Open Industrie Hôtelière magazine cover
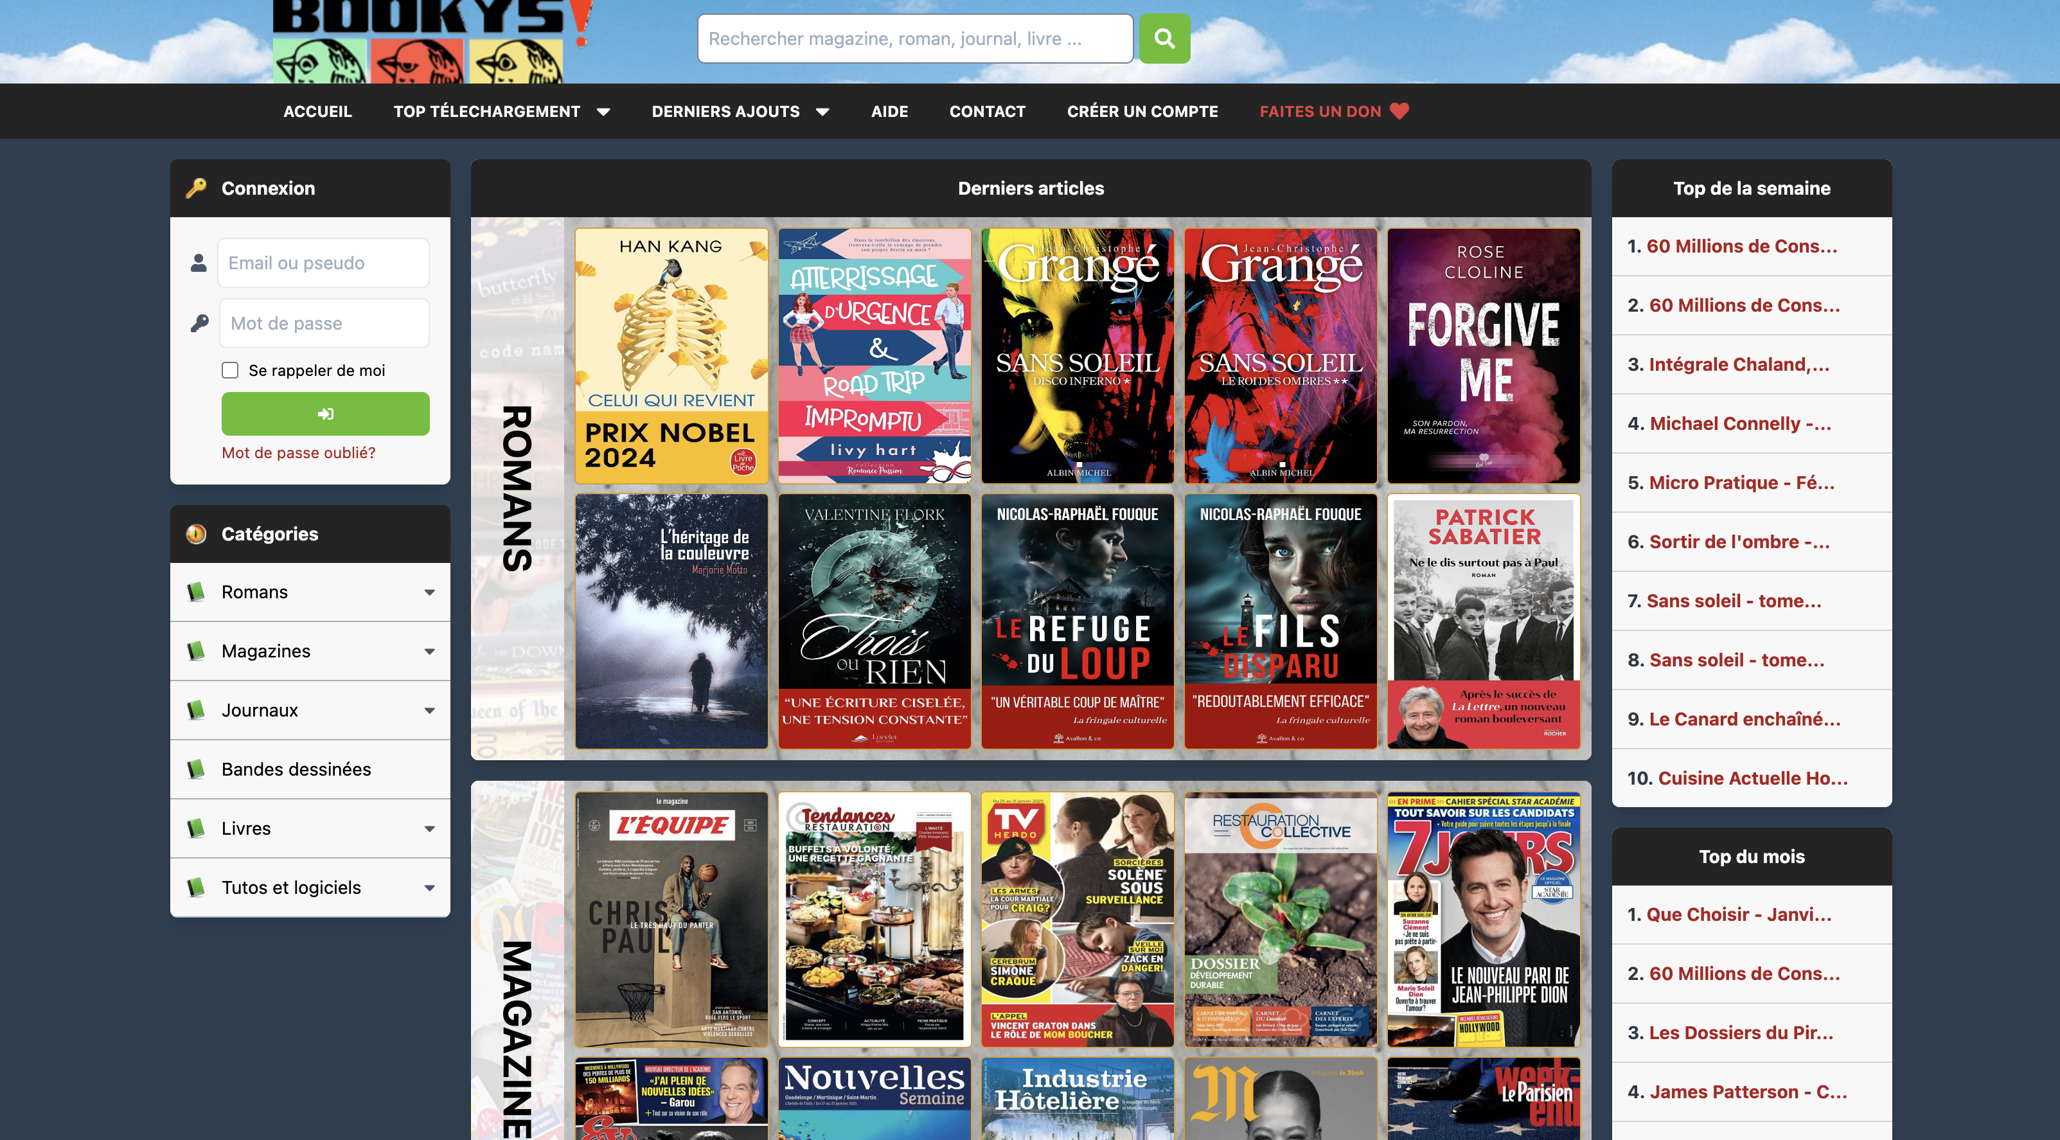 (x=1077, y=1098)
